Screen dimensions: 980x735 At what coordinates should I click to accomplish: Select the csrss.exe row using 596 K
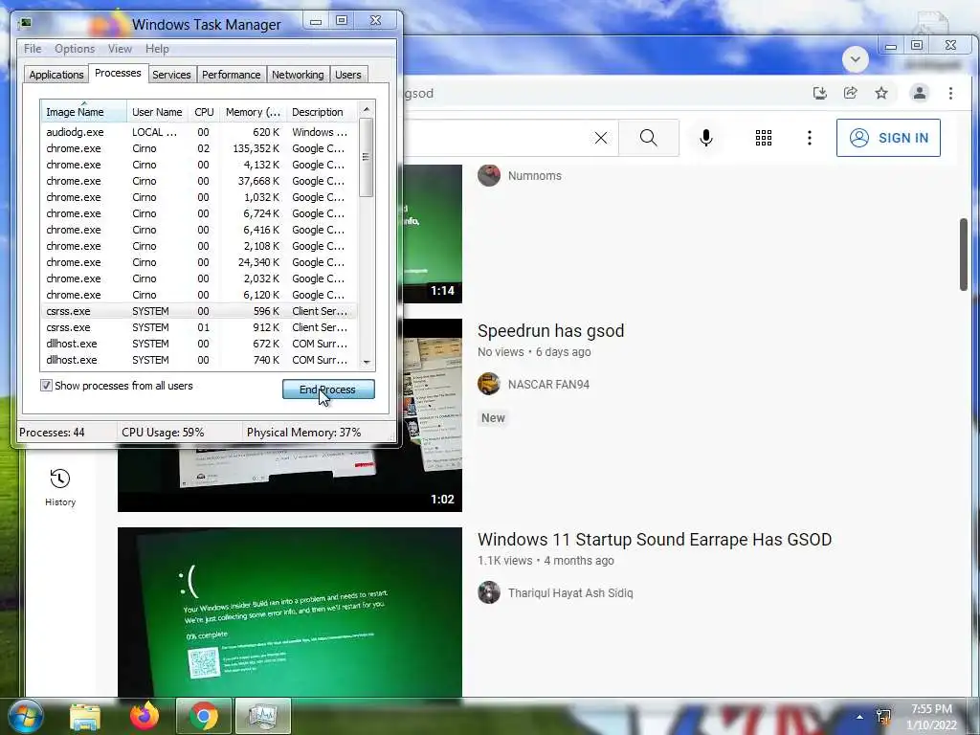tap(199, 311)
